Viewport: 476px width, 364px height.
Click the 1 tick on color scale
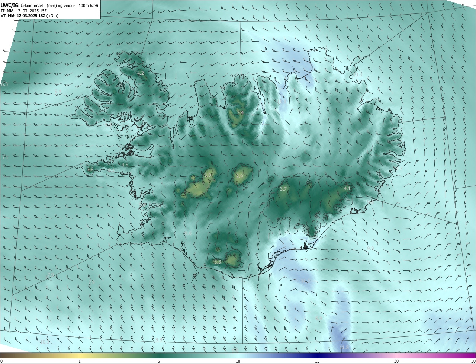coord(80,361)
